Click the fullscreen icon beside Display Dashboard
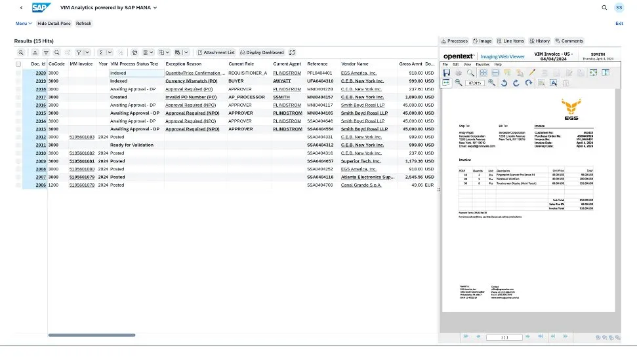This screenshot has height=357, width=637. [292, 52]
